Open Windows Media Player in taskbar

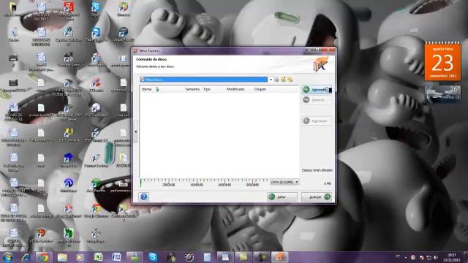(x=80, y=257)
